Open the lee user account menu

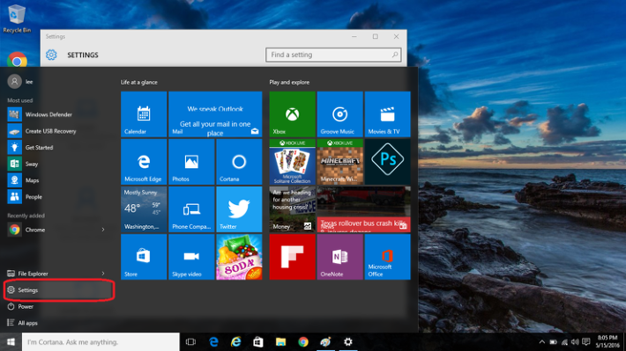click(21, 82)
